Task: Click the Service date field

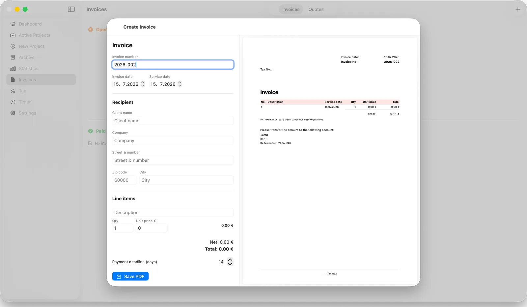Action: [163, 84]
